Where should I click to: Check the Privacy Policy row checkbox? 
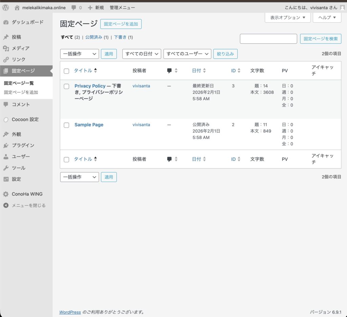[66, 86]
